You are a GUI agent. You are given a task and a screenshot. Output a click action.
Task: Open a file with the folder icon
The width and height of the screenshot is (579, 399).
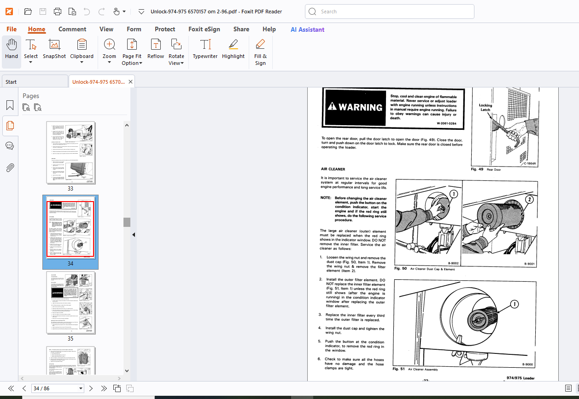pyautogui.click(x=28, y=12)
